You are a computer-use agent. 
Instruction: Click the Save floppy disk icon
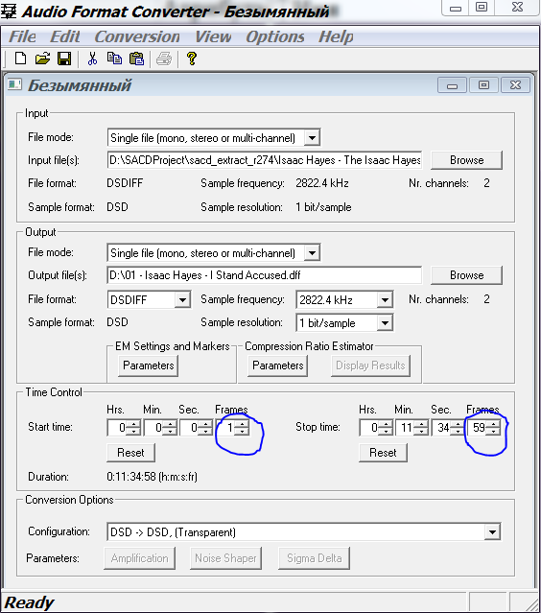64,59
